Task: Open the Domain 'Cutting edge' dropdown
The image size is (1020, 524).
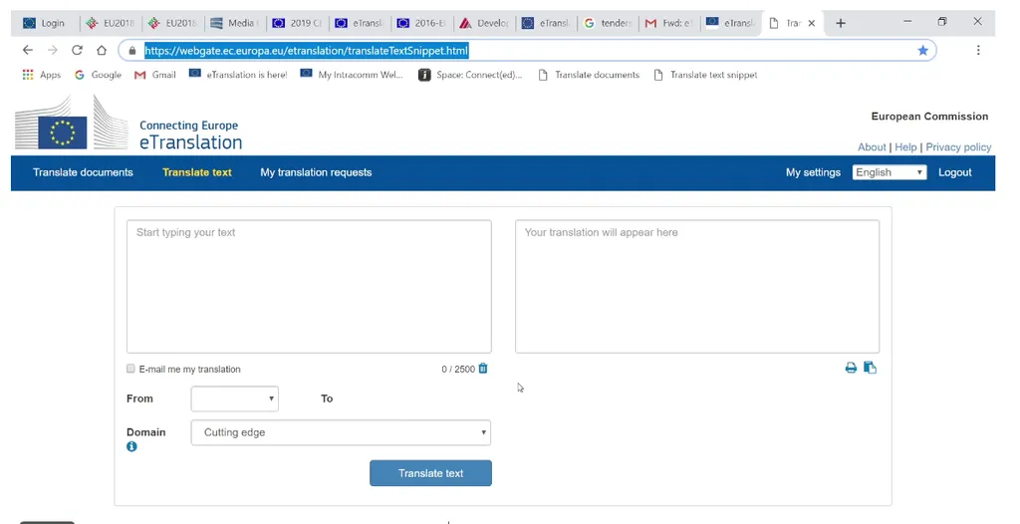Action: point(341,433)
